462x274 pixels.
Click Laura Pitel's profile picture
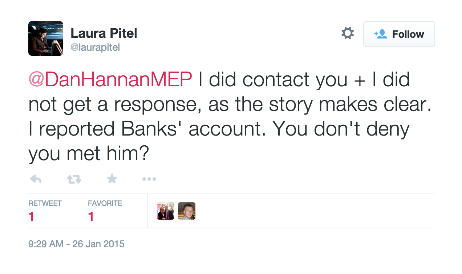[x=46, y=38]
